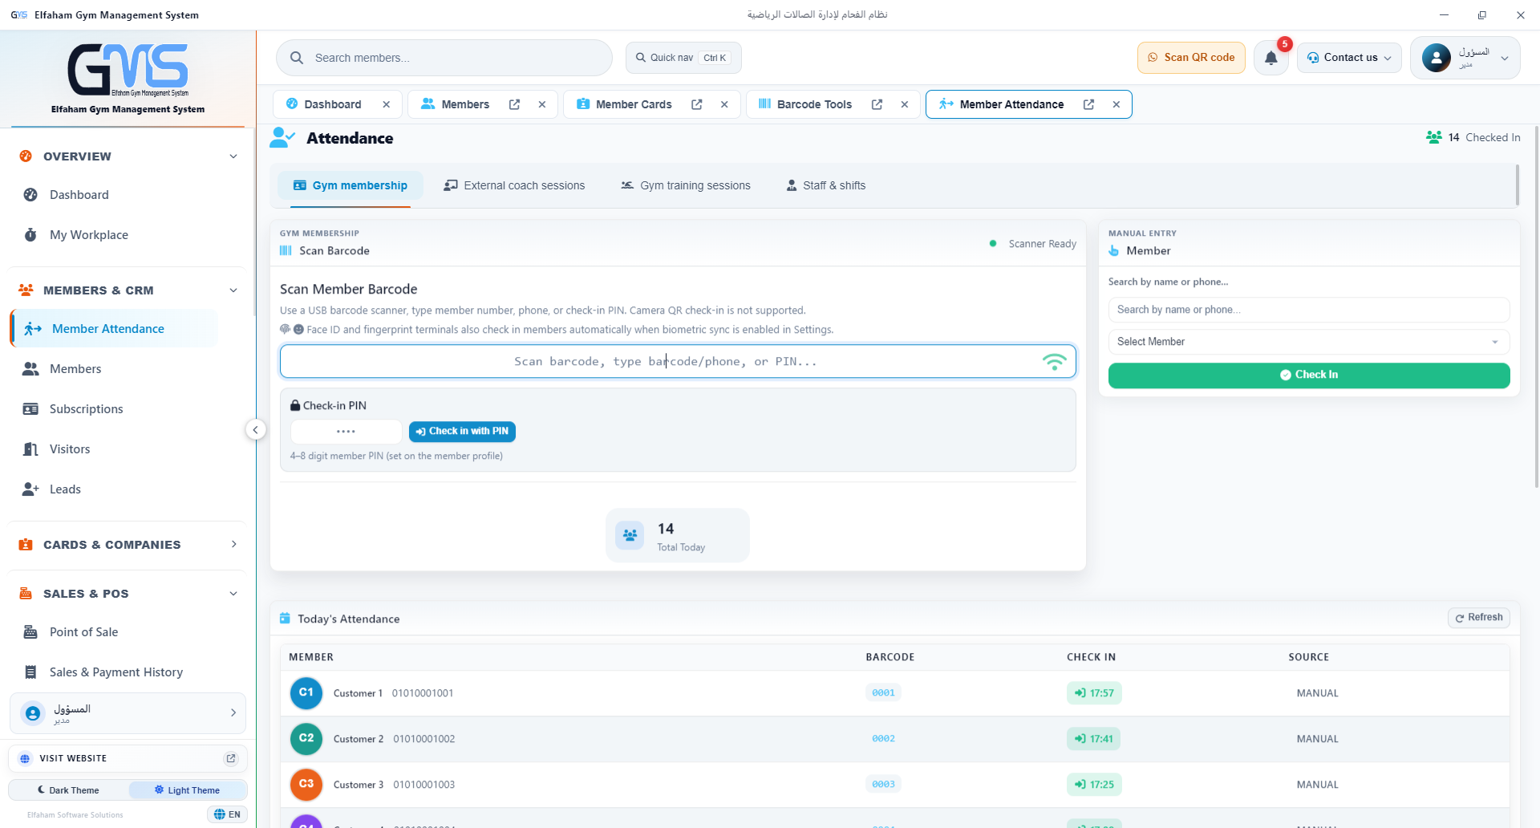Switch to Dark Theme
The image size is (1540, 828).
(x=68, y=790)
